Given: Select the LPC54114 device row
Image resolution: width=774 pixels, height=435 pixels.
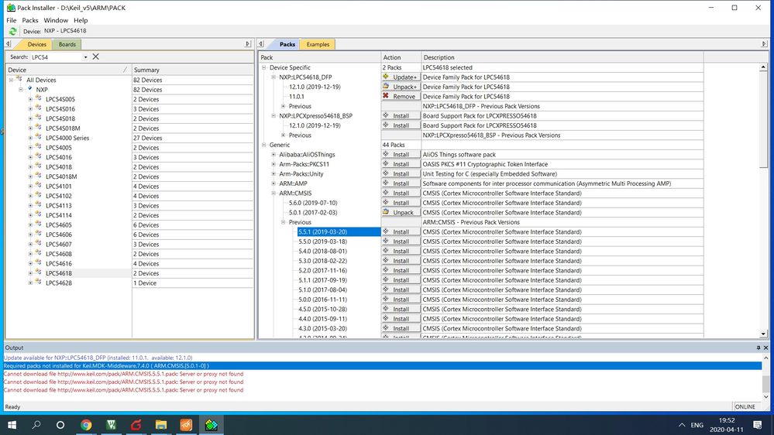Looking at the screenshot, I should pyautogui.click(x=129, y=215).
